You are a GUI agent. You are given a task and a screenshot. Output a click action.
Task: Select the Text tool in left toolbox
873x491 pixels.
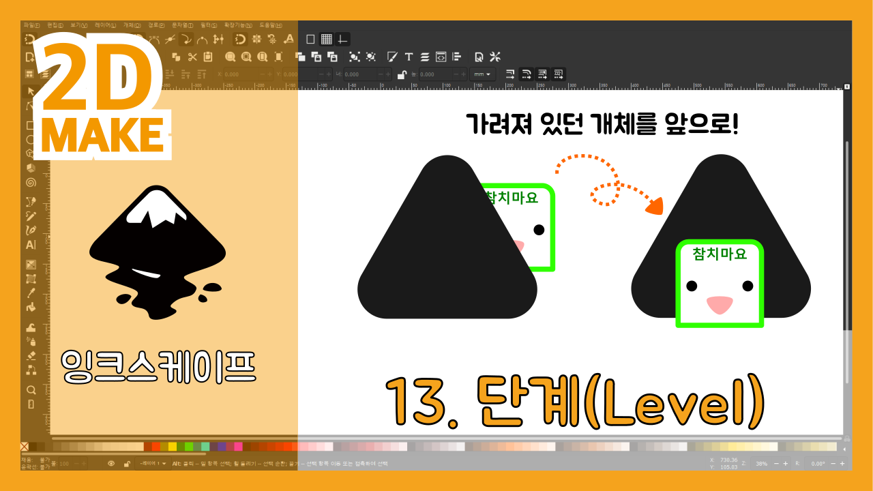(31, 245)
